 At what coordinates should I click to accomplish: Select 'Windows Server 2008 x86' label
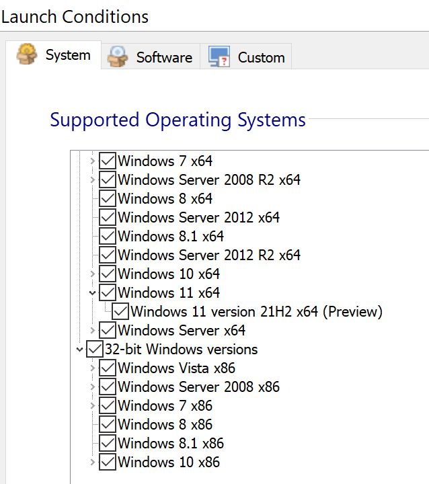pyautogui.click(x=199, y=387)
